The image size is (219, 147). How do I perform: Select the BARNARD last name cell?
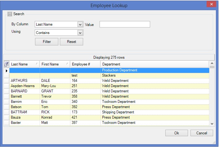[x=25, y=91]
